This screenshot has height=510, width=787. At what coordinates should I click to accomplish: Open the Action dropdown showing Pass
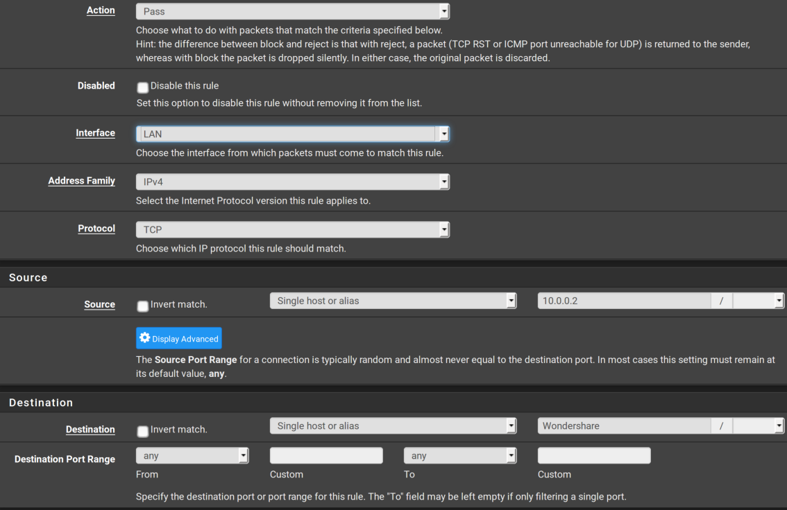tap(292, 12)
